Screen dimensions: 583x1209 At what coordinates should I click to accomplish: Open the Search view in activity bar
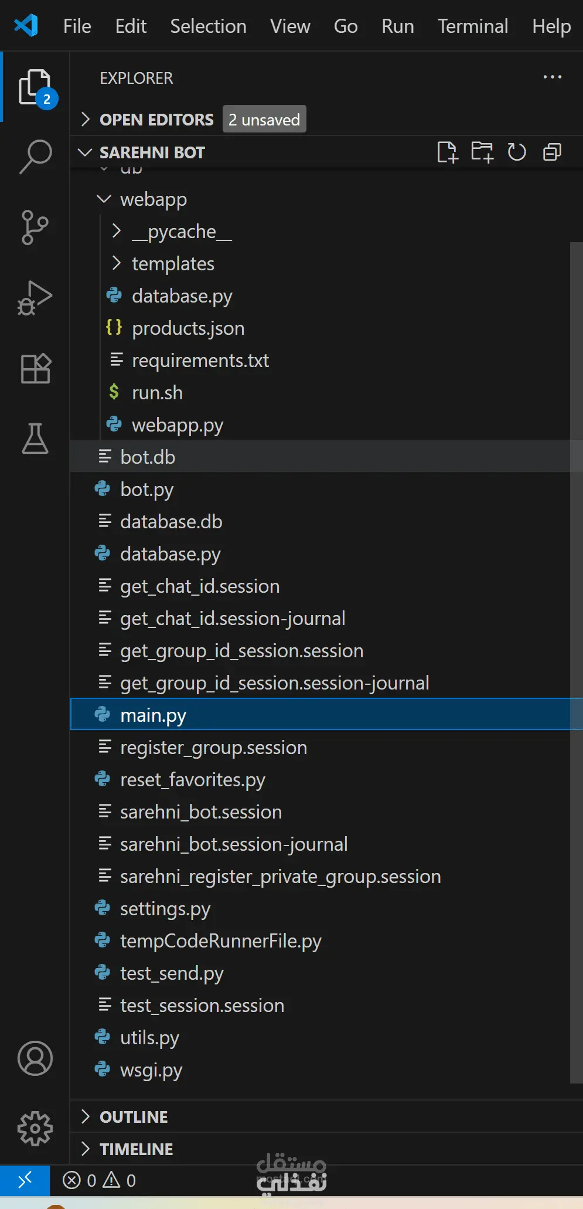point(35,157)
